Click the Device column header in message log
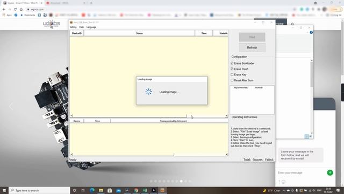 pos(76,121)
